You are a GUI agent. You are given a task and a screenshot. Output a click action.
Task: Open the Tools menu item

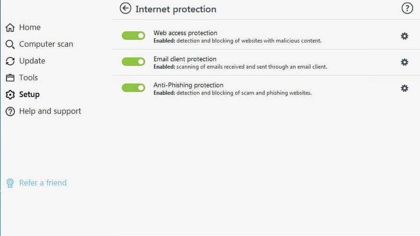tap(28, 78)
